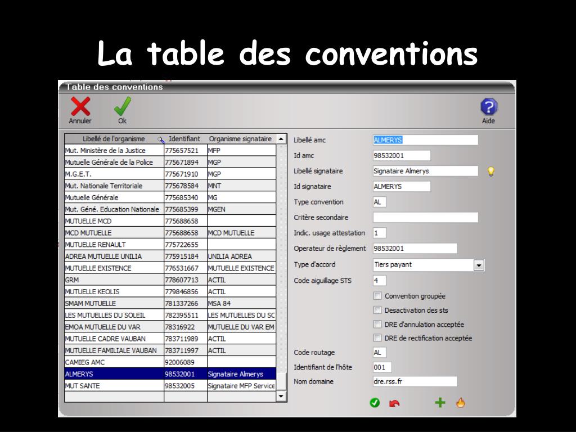This screenshot has height=432, width=576.
Task: Select the MUTUELLE KEOLIS row
Action: [170, 291]
